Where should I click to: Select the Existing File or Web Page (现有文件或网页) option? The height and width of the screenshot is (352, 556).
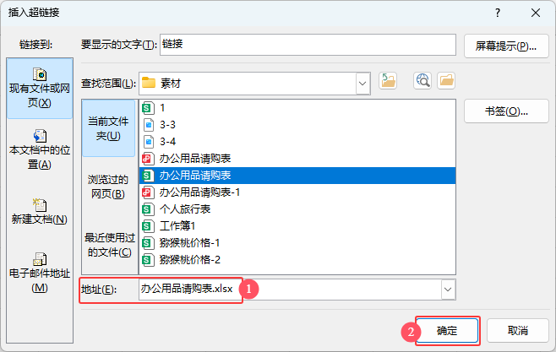pyautogui.click(x=40, y=89)
